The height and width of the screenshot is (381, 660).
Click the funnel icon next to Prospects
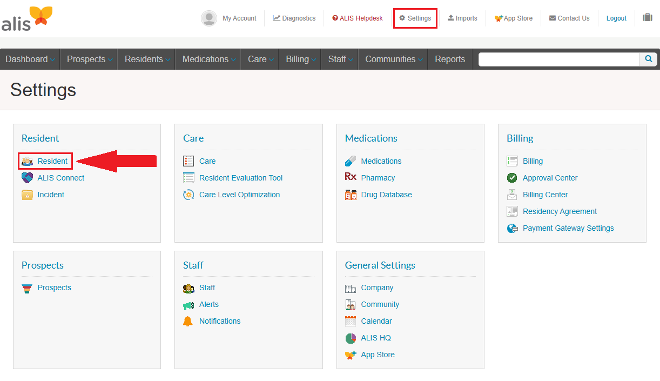point(27,288)
